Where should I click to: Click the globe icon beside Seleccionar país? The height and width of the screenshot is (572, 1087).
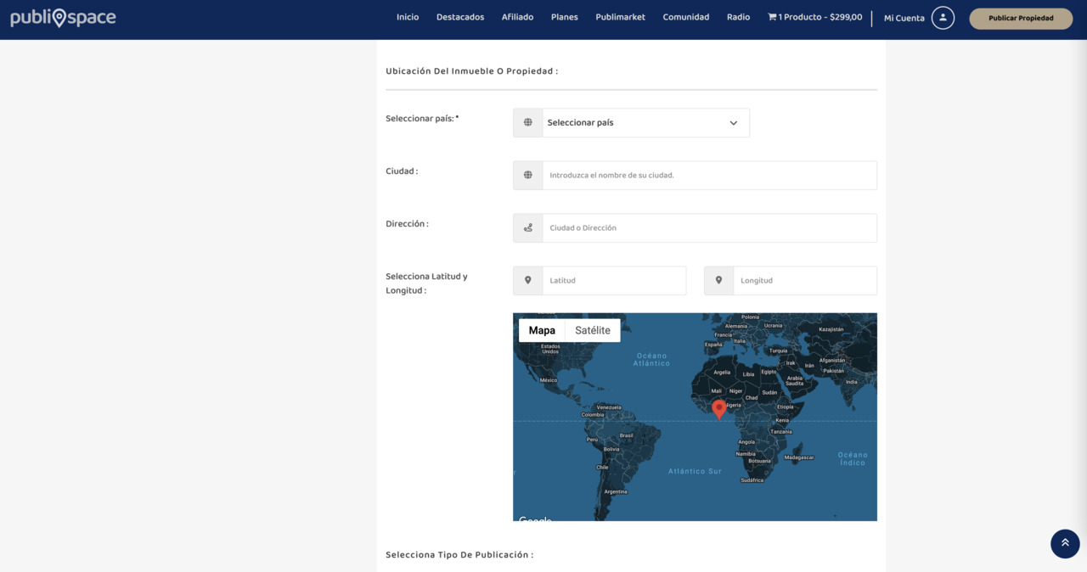click(x=528, y=122)
